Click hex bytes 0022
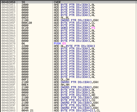The height and width of the screenshot is (112, 137). [x=25, y=95]
